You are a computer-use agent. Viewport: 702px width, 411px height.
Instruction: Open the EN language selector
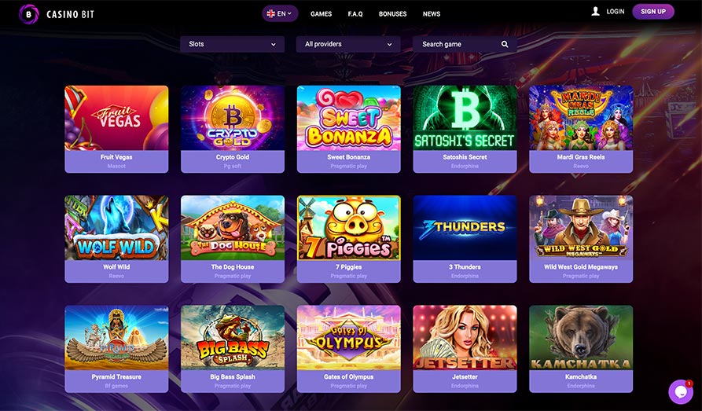281,14
